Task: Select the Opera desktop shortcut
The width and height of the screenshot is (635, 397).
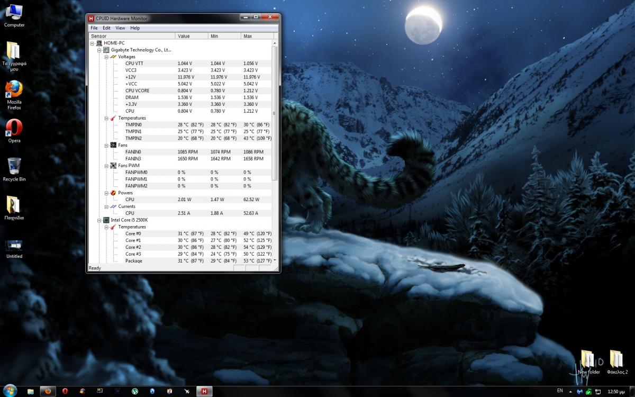Action: (x=14, y=131)
